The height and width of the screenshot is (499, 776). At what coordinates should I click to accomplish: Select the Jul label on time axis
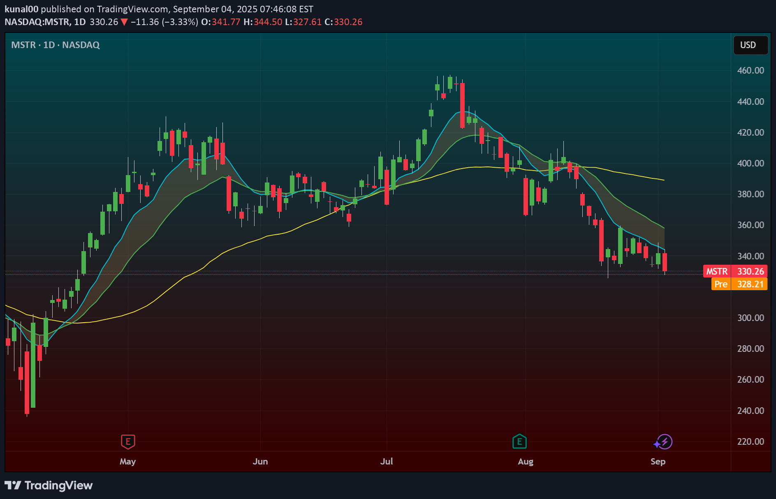click(386, 461)
